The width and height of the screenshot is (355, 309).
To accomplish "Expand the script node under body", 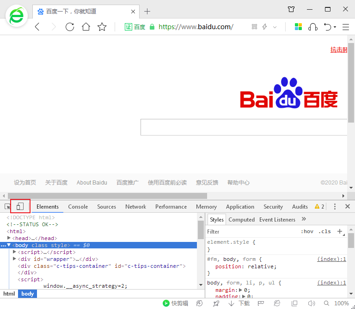I will (x=14, y=252).
